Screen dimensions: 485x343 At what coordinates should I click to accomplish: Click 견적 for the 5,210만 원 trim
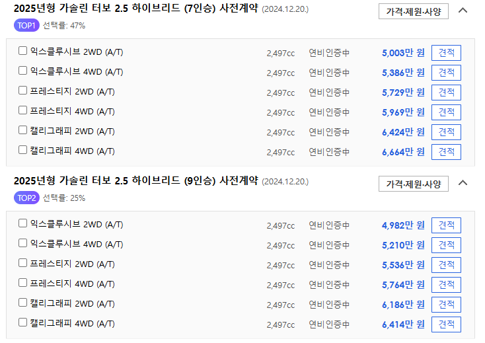click(446, 245)
